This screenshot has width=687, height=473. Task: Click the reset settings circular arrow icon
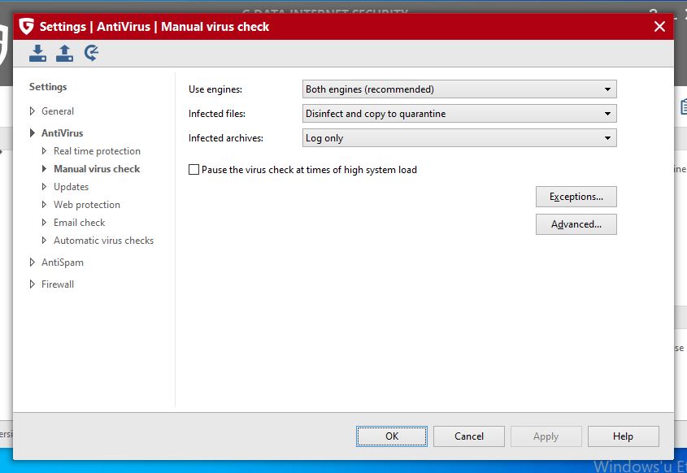[91, 53]
